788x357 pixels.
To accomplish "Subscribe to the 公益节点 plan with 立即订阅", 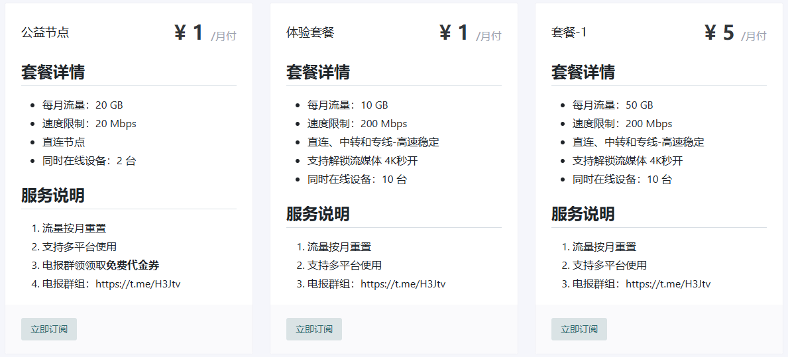I will pyautogui.click(x=49, y=329).
